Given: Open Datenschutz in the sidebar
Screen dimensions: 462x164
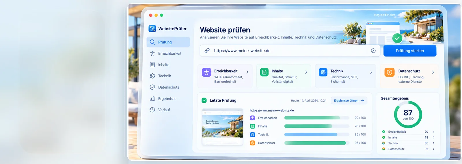Looking at the screenshot, I should tap(168, 87).
